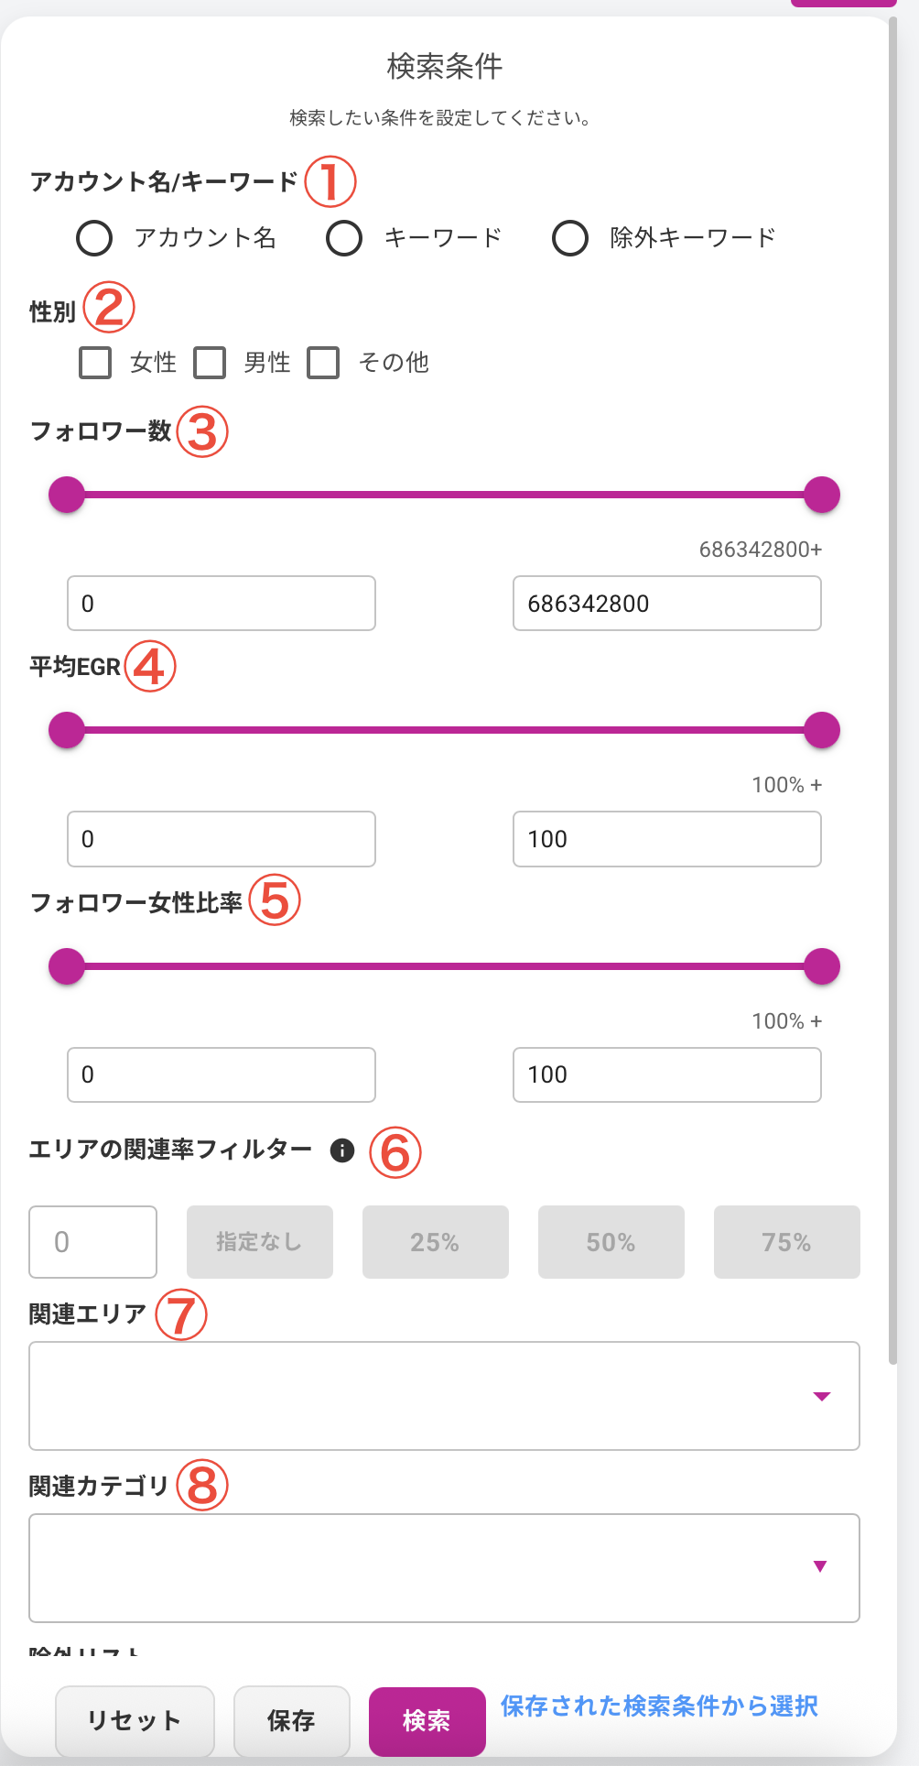Viewport: 919px width, 1766px height.
Task: Focus the フォロワー数 maximum input field
Action: [666, 604]
